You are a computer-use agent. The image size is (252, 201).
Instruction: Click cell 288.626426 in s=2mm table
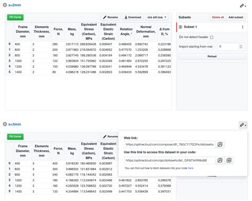pyautogui.click(x=88, y=44)
